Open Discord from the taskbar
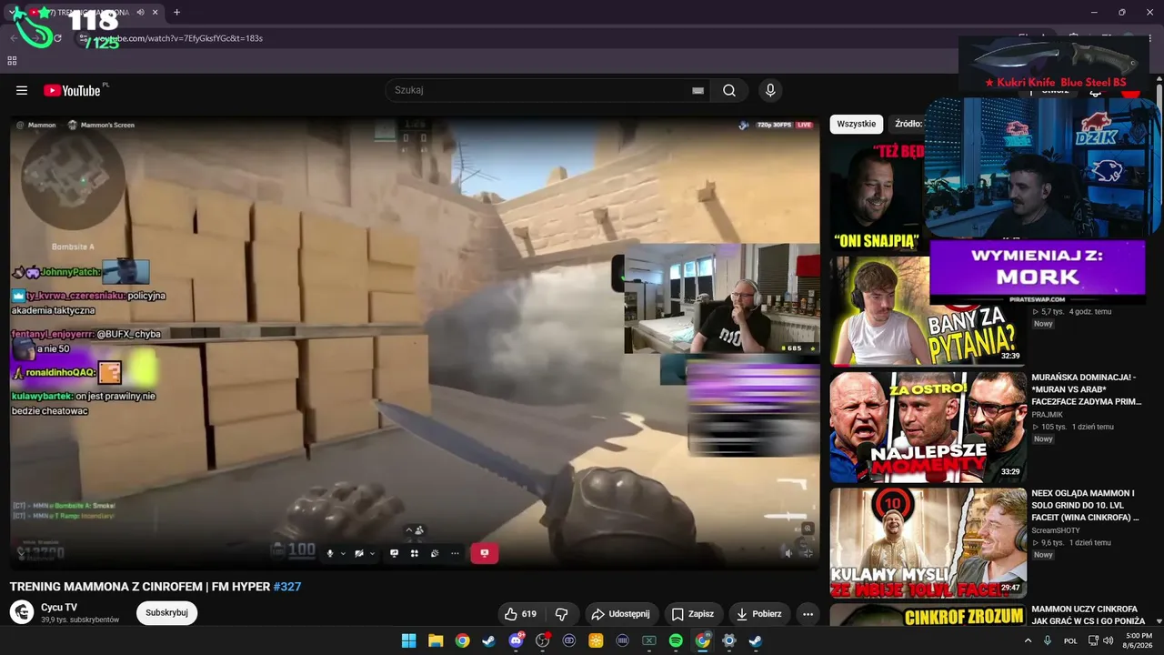Image resolution: width=1164 pixels, height=655 pixels. click(516, 640)
